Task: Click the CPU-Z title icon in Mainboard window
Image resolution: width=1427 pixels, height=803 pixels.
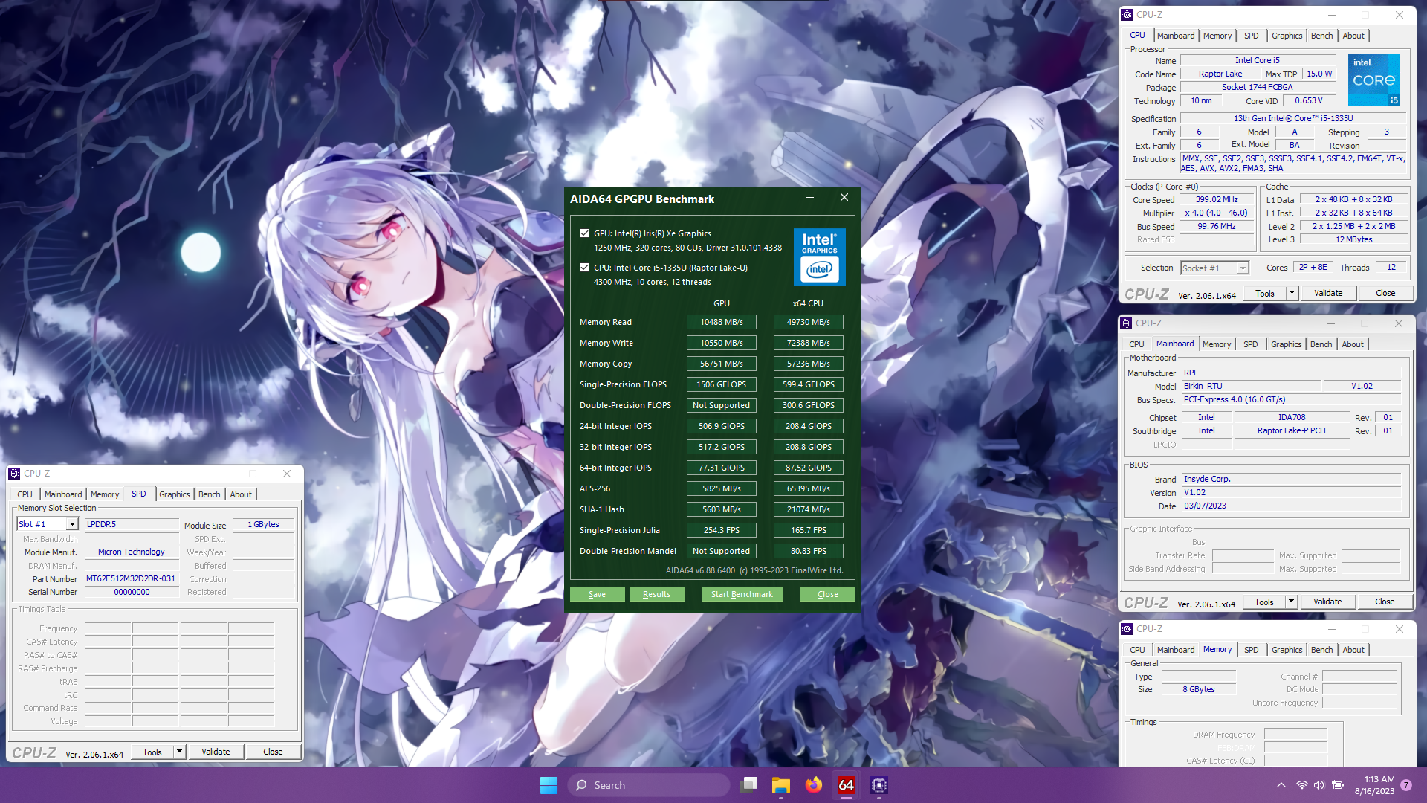Action: tap(1126, 323)
